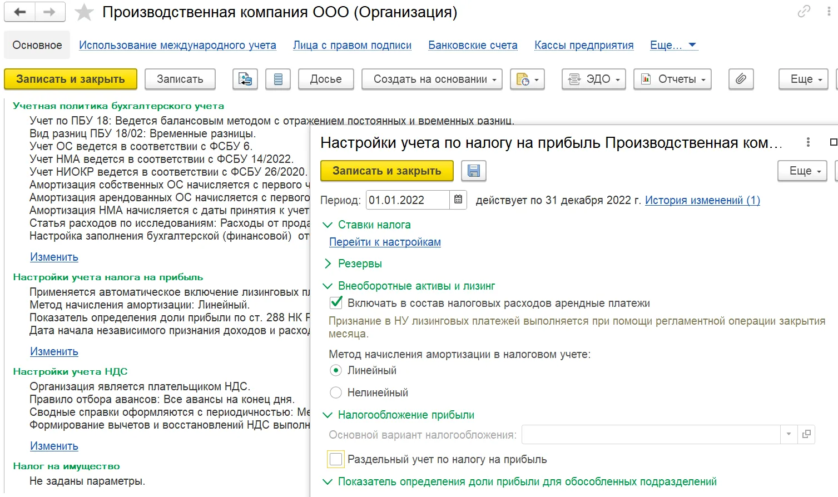The image size is (838, 497).
Task: Click Изменить under accounting policy section
Action: pyautogui.click(x=54, y=257)
